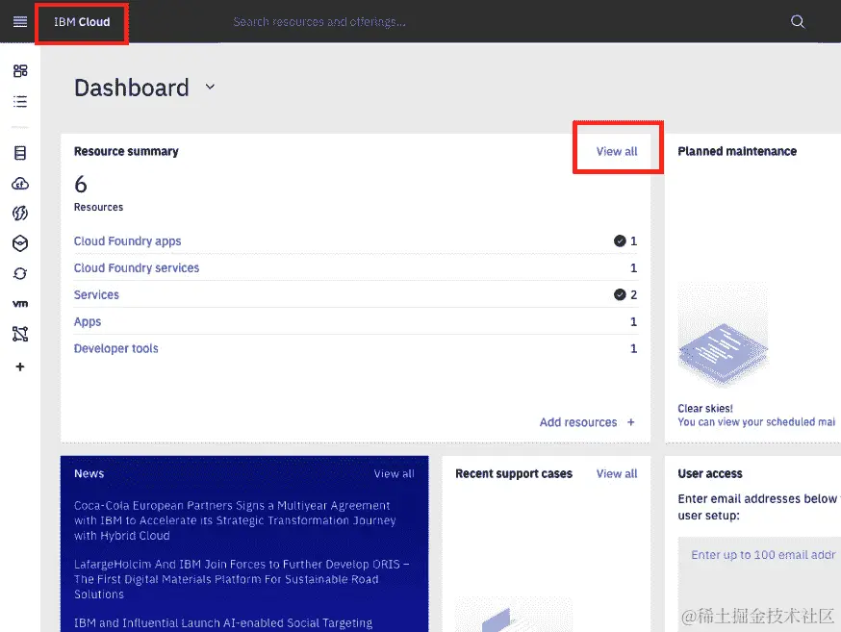Click the count '1' on Apps row
Image resolution: width=841 pixels, height=632 pixels.
tap(633, 321)
